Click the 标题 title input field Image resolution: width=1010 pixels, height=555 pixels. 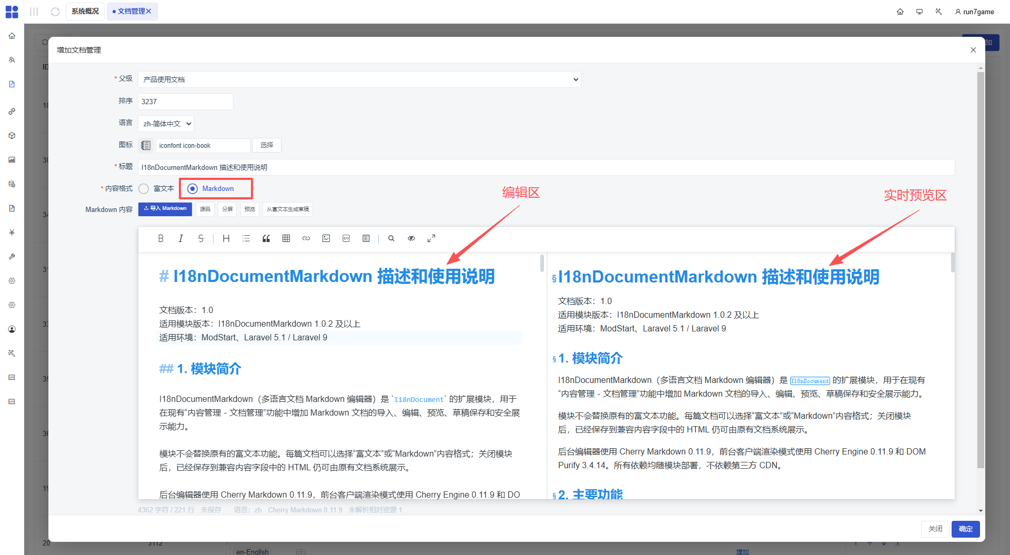547,167
